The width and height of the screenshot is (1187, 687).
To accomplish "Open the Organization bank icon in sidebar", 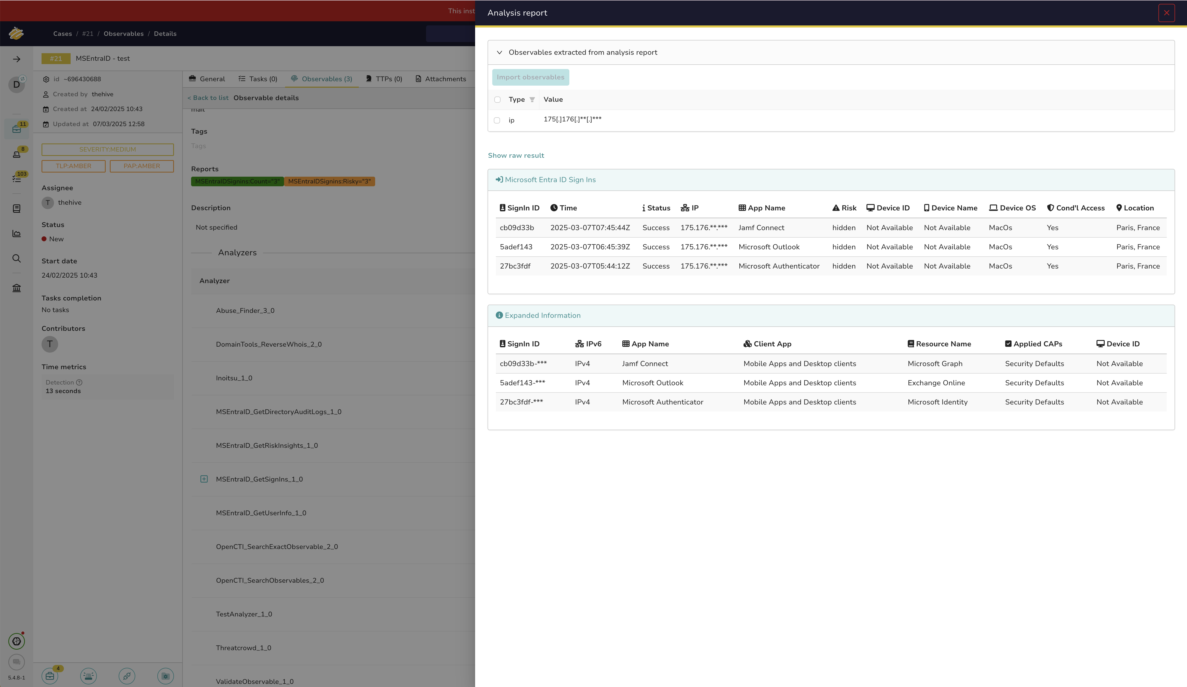I will pos(17,288).
